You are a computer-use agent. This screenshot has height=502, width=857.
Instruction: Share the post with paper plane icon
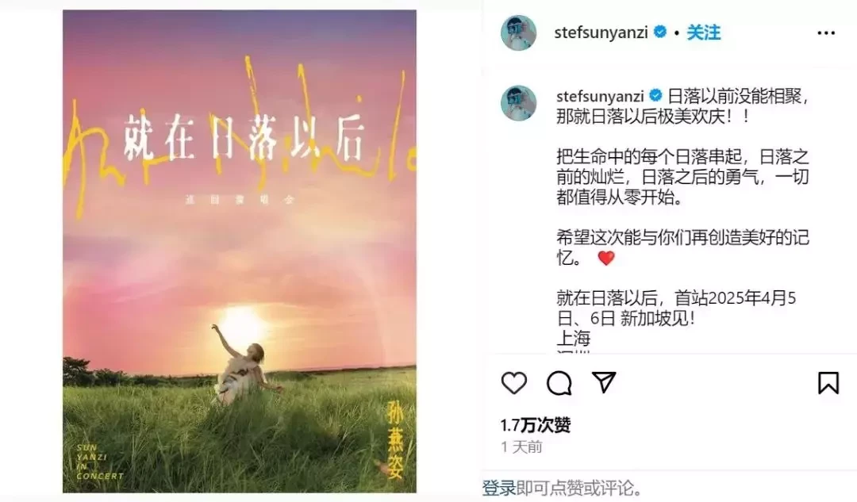pos(604,382)
